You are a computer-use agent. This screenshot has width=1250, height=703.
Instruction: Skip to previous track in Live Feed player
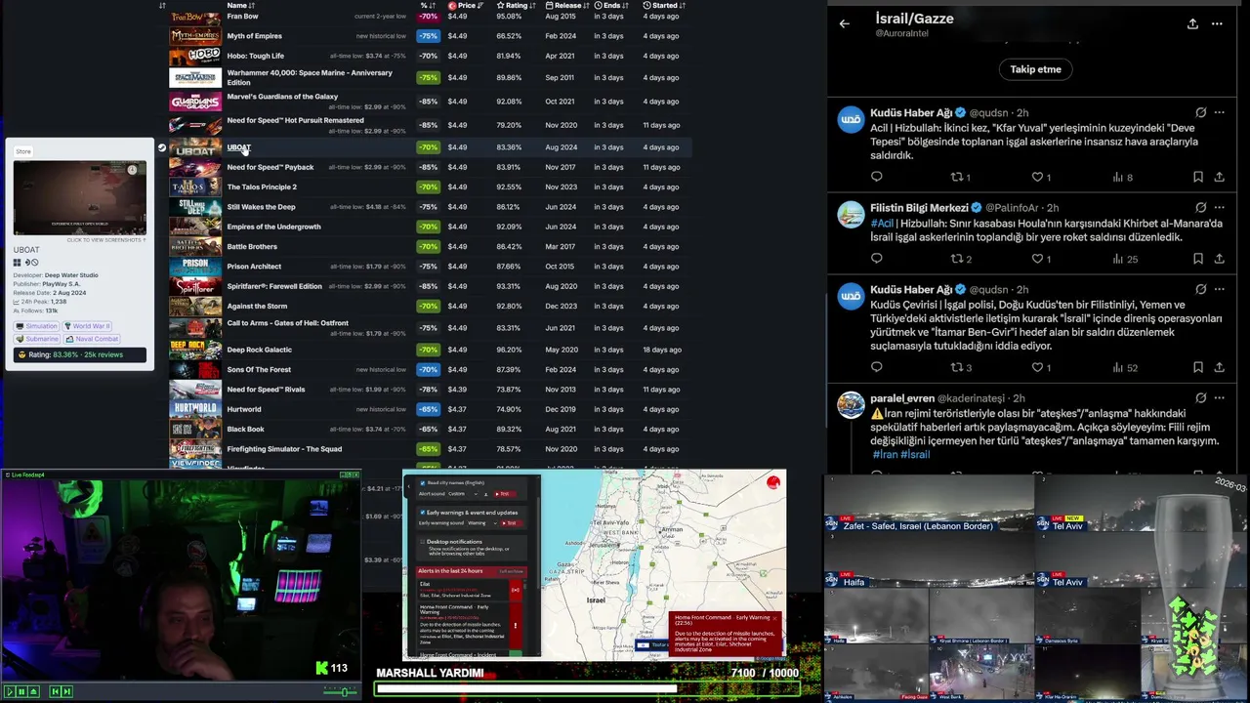coord(56,691)
